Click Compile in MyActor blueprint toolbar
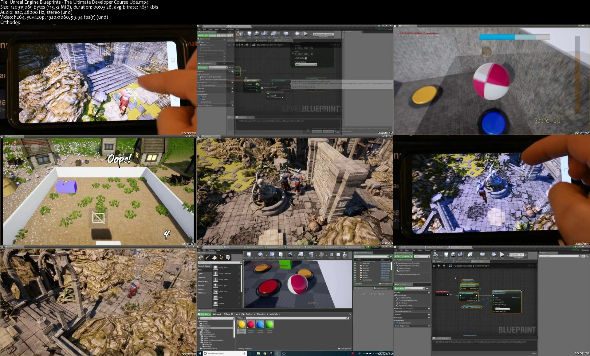590x356 pixels. coord(239,34)
